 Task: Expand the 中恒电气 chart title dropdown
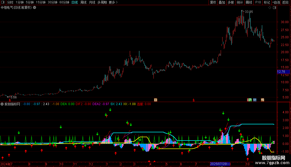point(35,8)
